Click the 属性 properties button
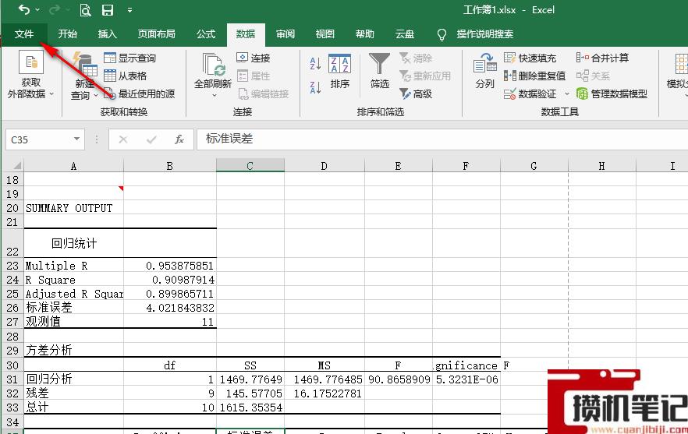This screenshot has width=688, height=434. (254, 76)
